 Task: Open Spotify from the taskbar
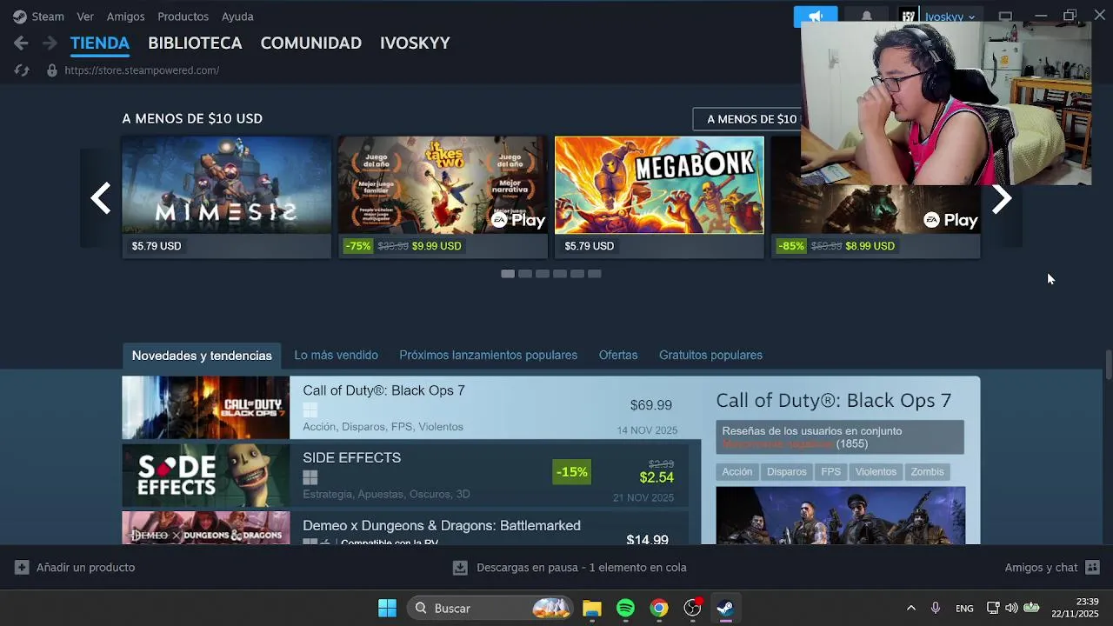click(625, 608)
